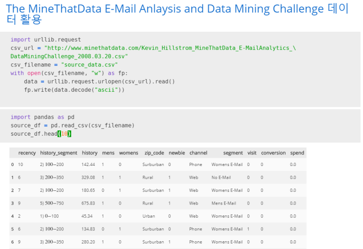Screen dimensions: 363x249
Task: Click the 'import pandas as pd' line
Action: (x=43, y=117)
